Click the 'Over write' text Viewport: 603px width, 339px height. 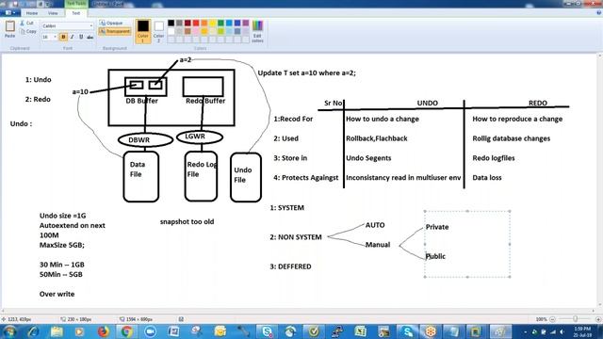click(57, 294)
